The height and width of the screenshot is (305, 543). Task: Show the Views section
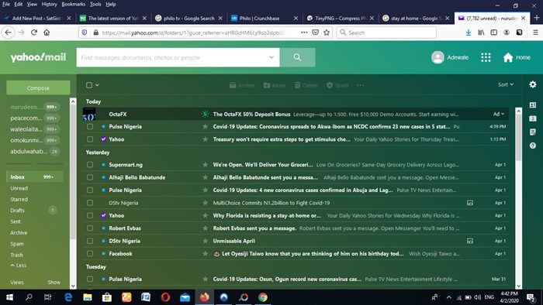54,283
